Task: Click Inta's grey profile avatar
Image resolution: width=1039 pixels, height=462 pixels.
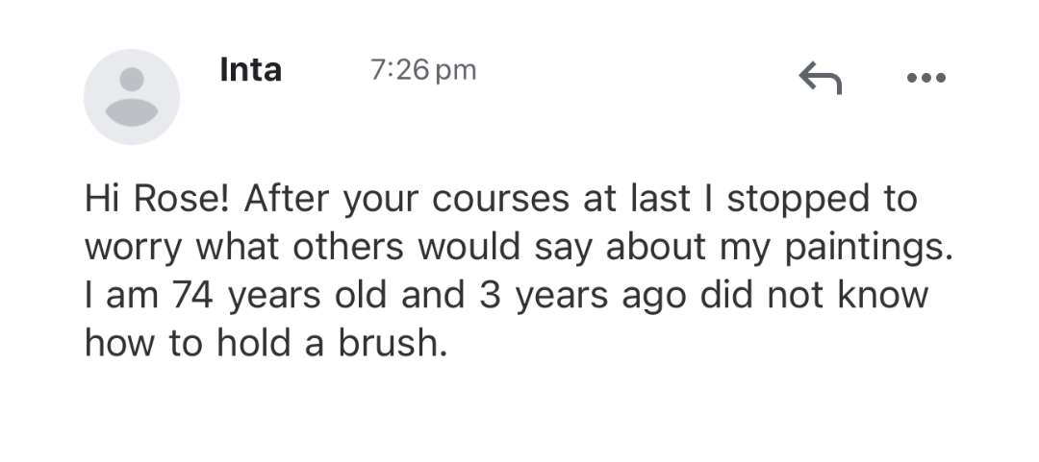Action: 132,97
